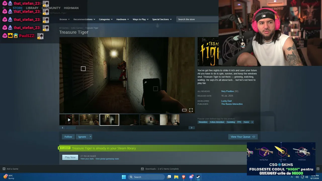This screenshot has height=181, width=322.
Task: Select the fisheye room screenshot thumbnail
Action: click(x=149, y=120)
